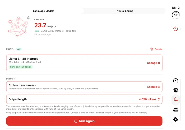Screen dimensions: 185x130
Task: Open the 4.096 tokens output length selector
Action: click(x=149, y=99)
